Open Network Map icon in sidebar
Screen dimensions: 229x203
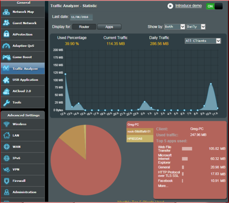pos(6,12)
